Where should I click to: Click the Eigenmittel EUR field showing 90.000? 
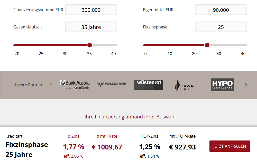click(221, 10)
